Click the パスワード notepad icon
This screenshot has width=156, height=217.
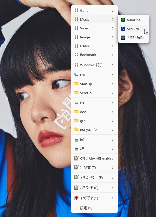coord(76,188)
